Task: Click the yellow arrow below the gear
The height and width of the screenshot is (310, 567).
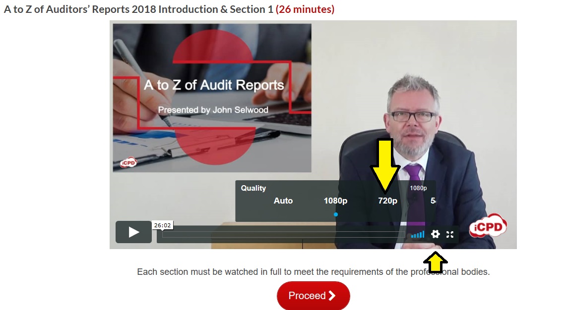Action: point(436,262)
